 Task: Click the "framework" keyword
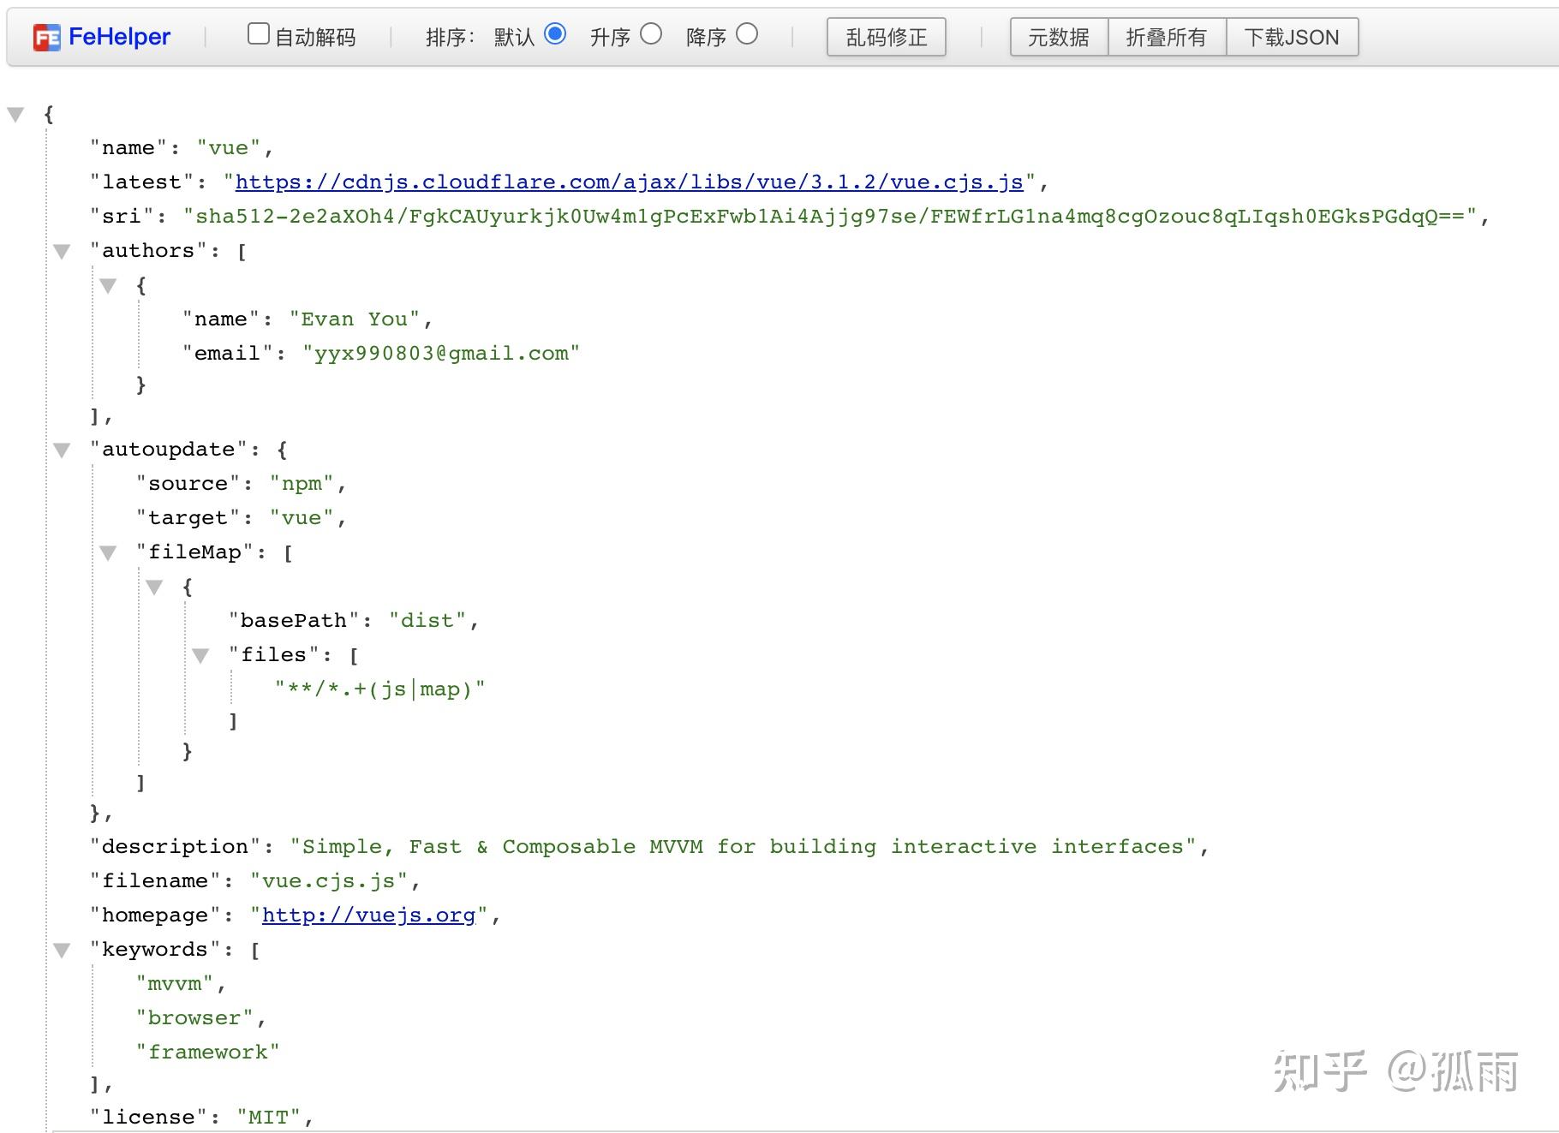(208, 1052)
